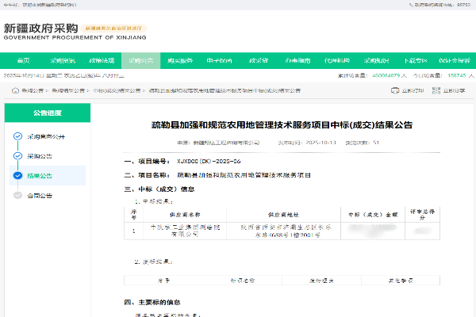Click the QR share icon (立即分享)

point(436,91)
